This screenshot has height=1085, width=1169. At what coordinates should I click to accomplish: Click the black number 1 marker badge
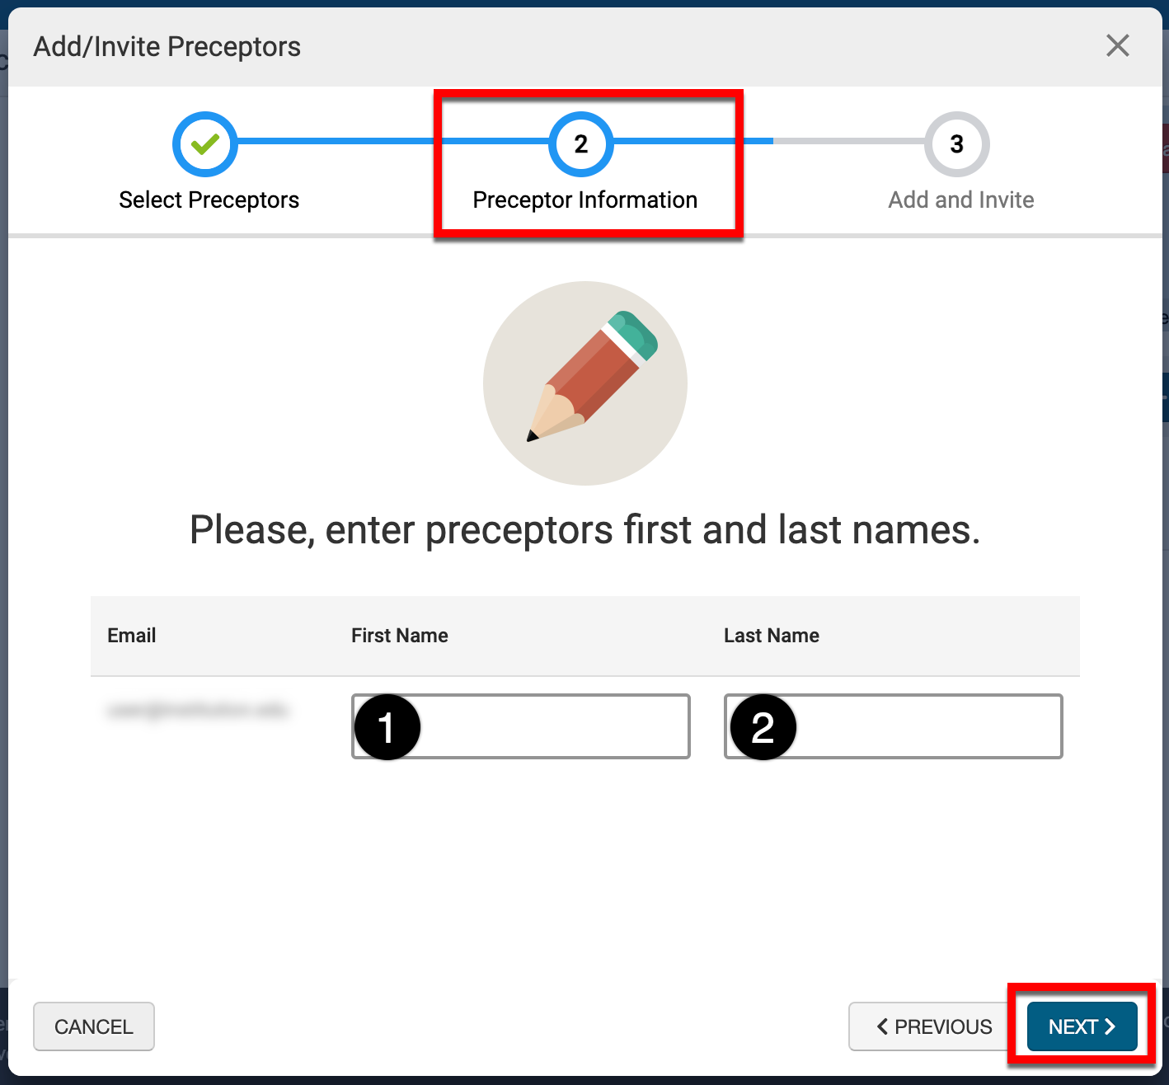(x=387, y=727)
